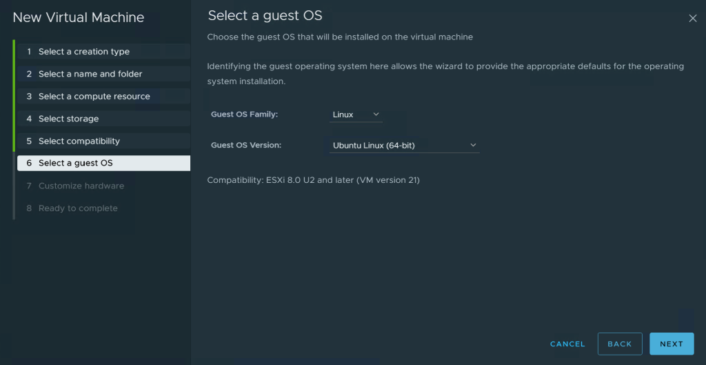Close the New Virtual Machine wizard
Screen dimensions: 706x365
(x=692, y=19)
